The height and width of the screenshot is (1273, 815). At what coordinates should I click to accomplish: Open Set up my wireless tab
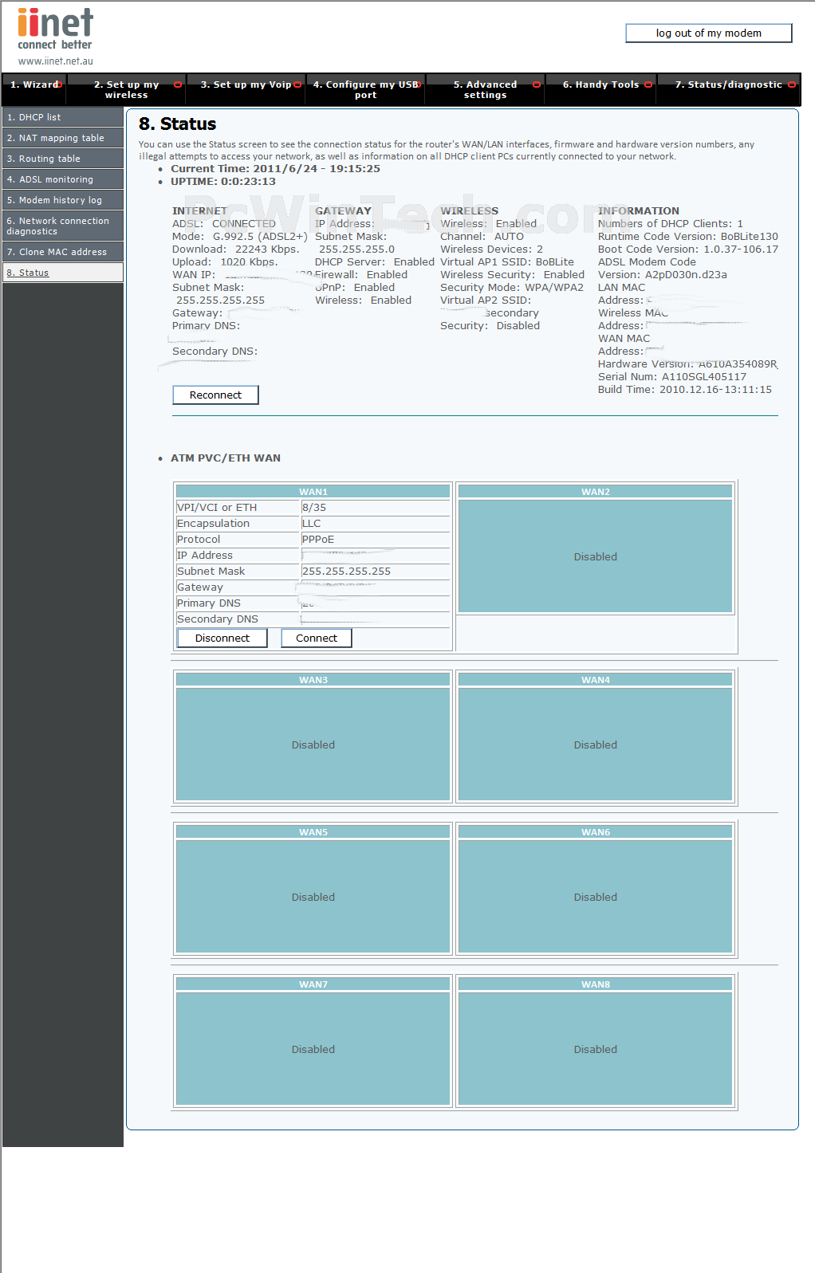pyautogui.click(x=126, y=89)
